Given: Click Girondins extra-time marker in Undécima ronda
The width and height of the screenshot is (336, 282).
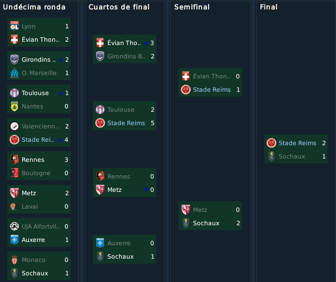Looking at the screenshot, I should click(61, 60).
